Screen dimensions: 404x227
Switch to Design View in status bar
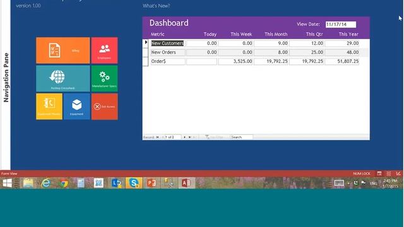[x=398, y=173]
